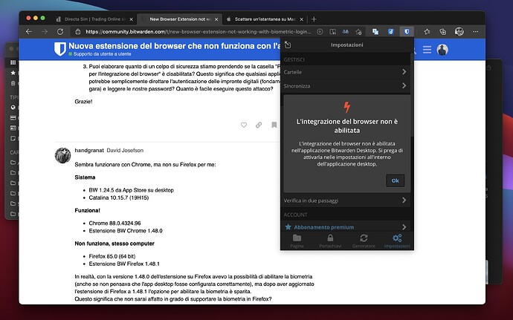The height and width of the screenshot is (320, 513).
Task: Open forum hamburger menu
Action: point(427,50)
